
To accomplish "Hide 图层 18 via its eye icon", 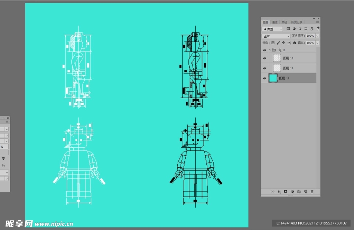I will click(264, 58).
